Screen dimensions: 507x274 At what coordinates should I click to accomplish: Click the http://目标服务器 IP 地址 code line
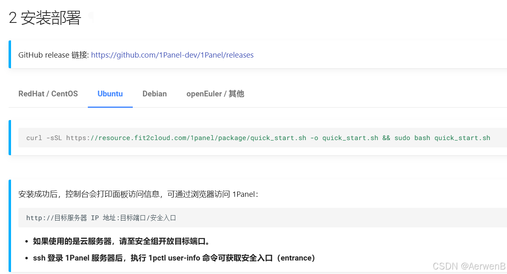101,218
